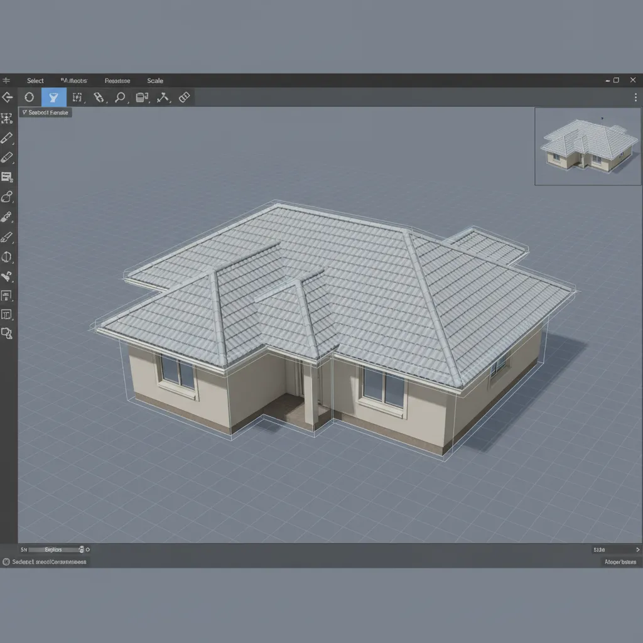
Task: Open the top-left adjustment lines icon
Action: coord(6,80)
